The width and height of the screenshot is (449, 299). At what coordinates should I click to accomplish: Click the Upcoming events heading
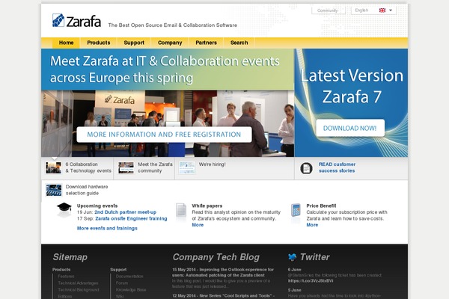(x=97, y=206)
